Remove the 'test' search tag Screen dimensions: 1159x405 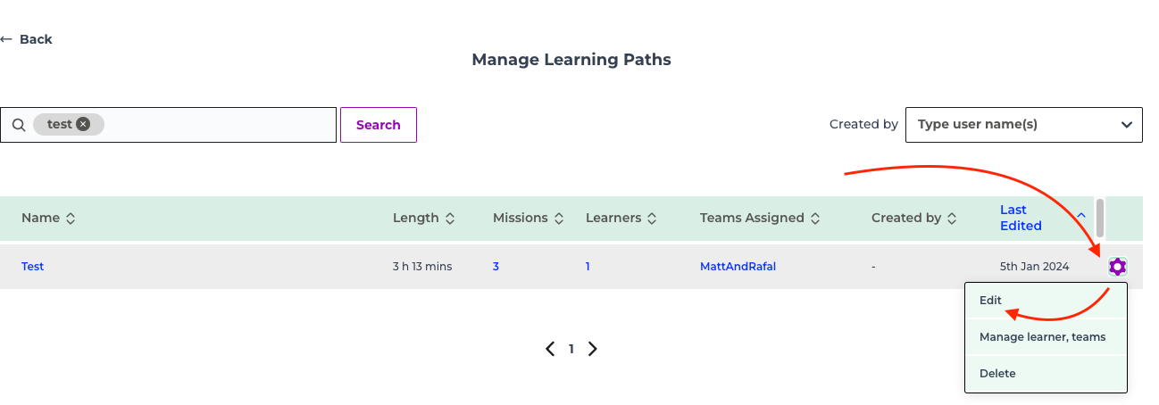click(x=83, y=124)
